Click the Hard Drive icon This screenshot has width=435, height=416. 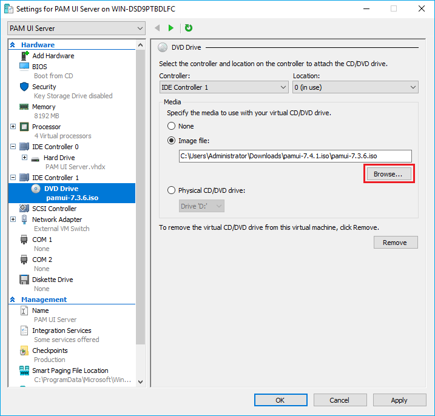(x=35, y=159)
